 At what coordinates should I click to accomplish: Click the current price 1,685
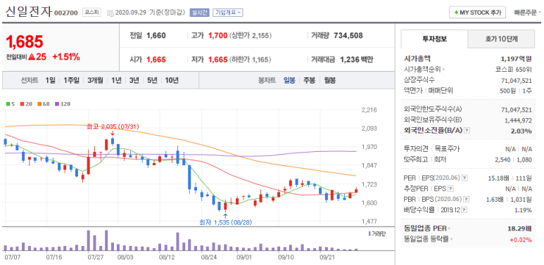(25, 41)
